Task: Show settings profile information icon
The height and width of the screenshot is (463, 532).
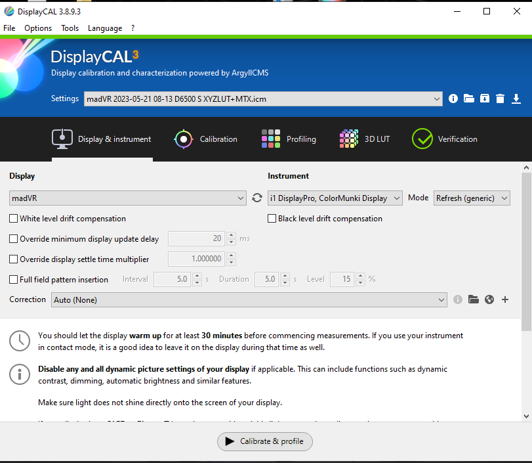Action: (x=453, y=99)
